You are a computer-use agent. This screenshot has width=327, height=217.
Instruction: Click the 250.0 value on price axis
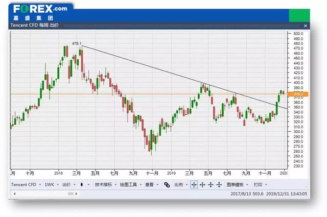tap(298, 156)
